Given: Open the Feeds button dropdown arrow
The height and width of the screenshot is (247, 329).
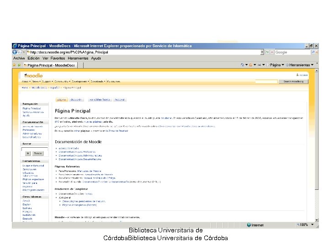Looking at the screenshot, I should 255,65.
